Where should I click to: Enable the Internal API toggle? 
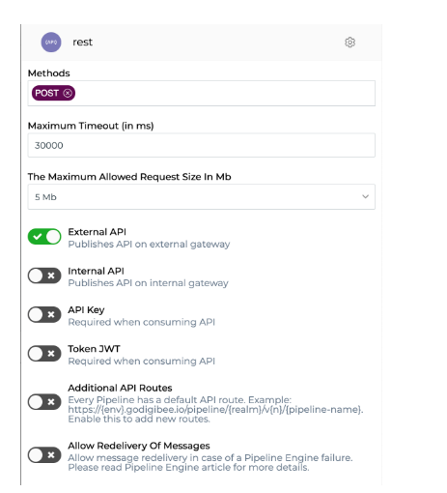[44, 275]
